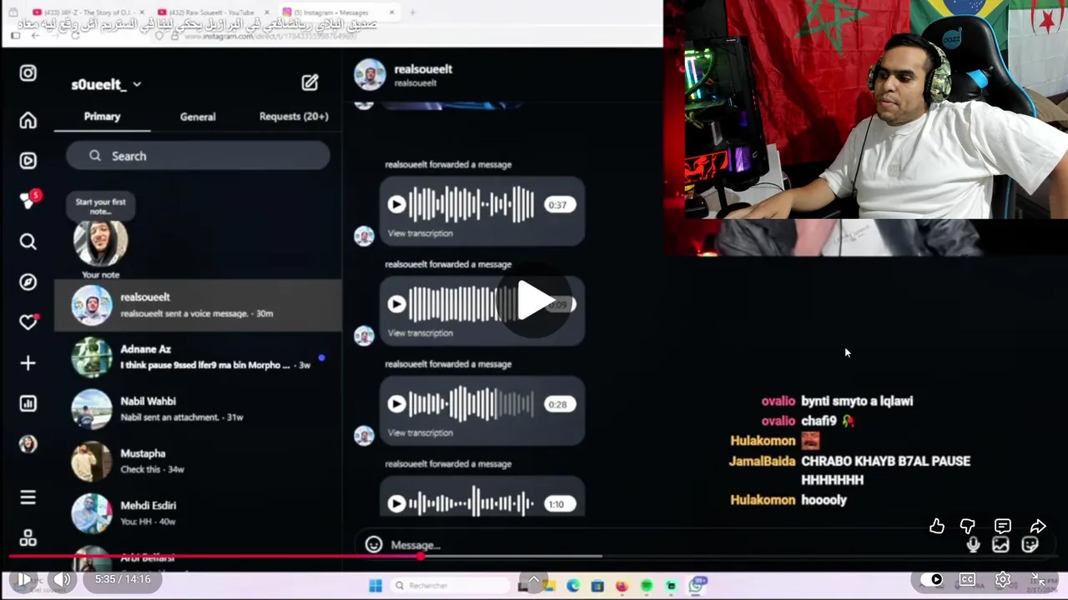Click the sticker icon in message box
The height and width of the screenshot is (600, 1068).
tap(1030, 545)
